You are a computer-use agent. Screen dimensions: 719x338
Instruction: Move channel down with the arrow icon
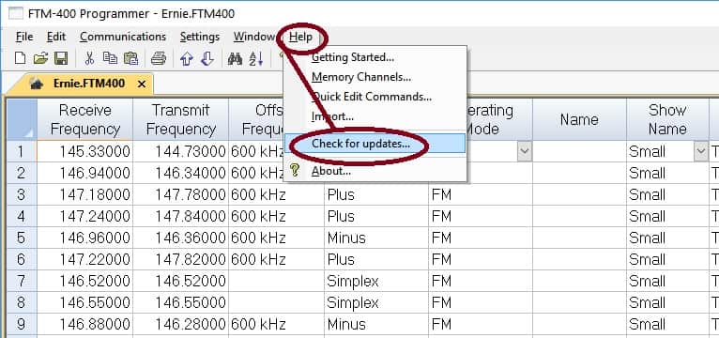207,59
